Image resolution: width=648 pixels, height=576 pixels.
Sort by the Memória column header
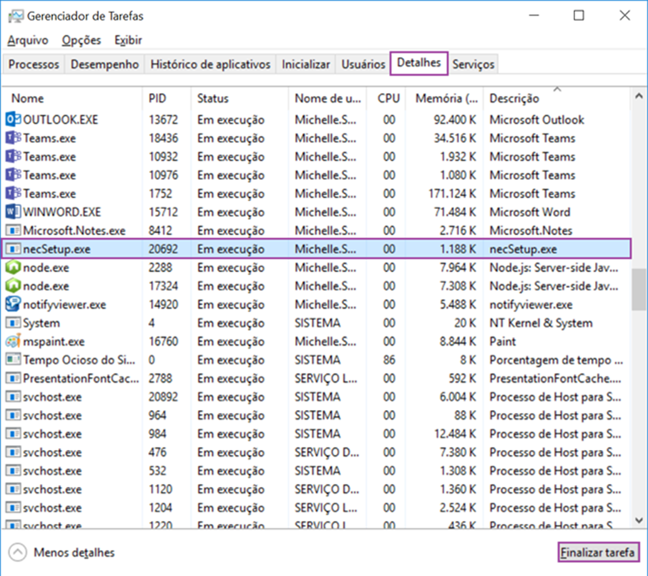(444, 99)
